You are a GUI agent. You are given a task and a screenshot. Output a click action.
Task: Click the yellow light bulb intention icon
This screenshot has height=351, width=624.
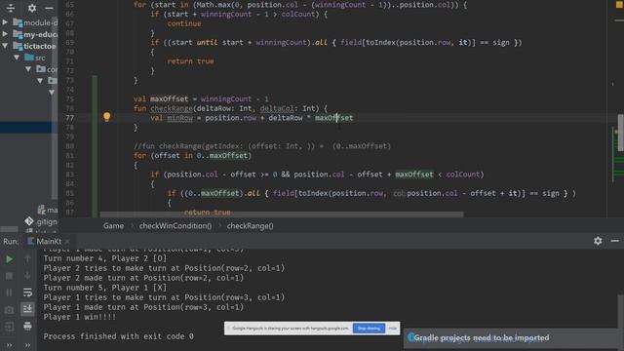tap(106, 117)
